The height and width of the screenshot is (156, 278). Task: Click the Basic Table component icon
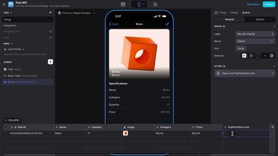pos(5,76)
